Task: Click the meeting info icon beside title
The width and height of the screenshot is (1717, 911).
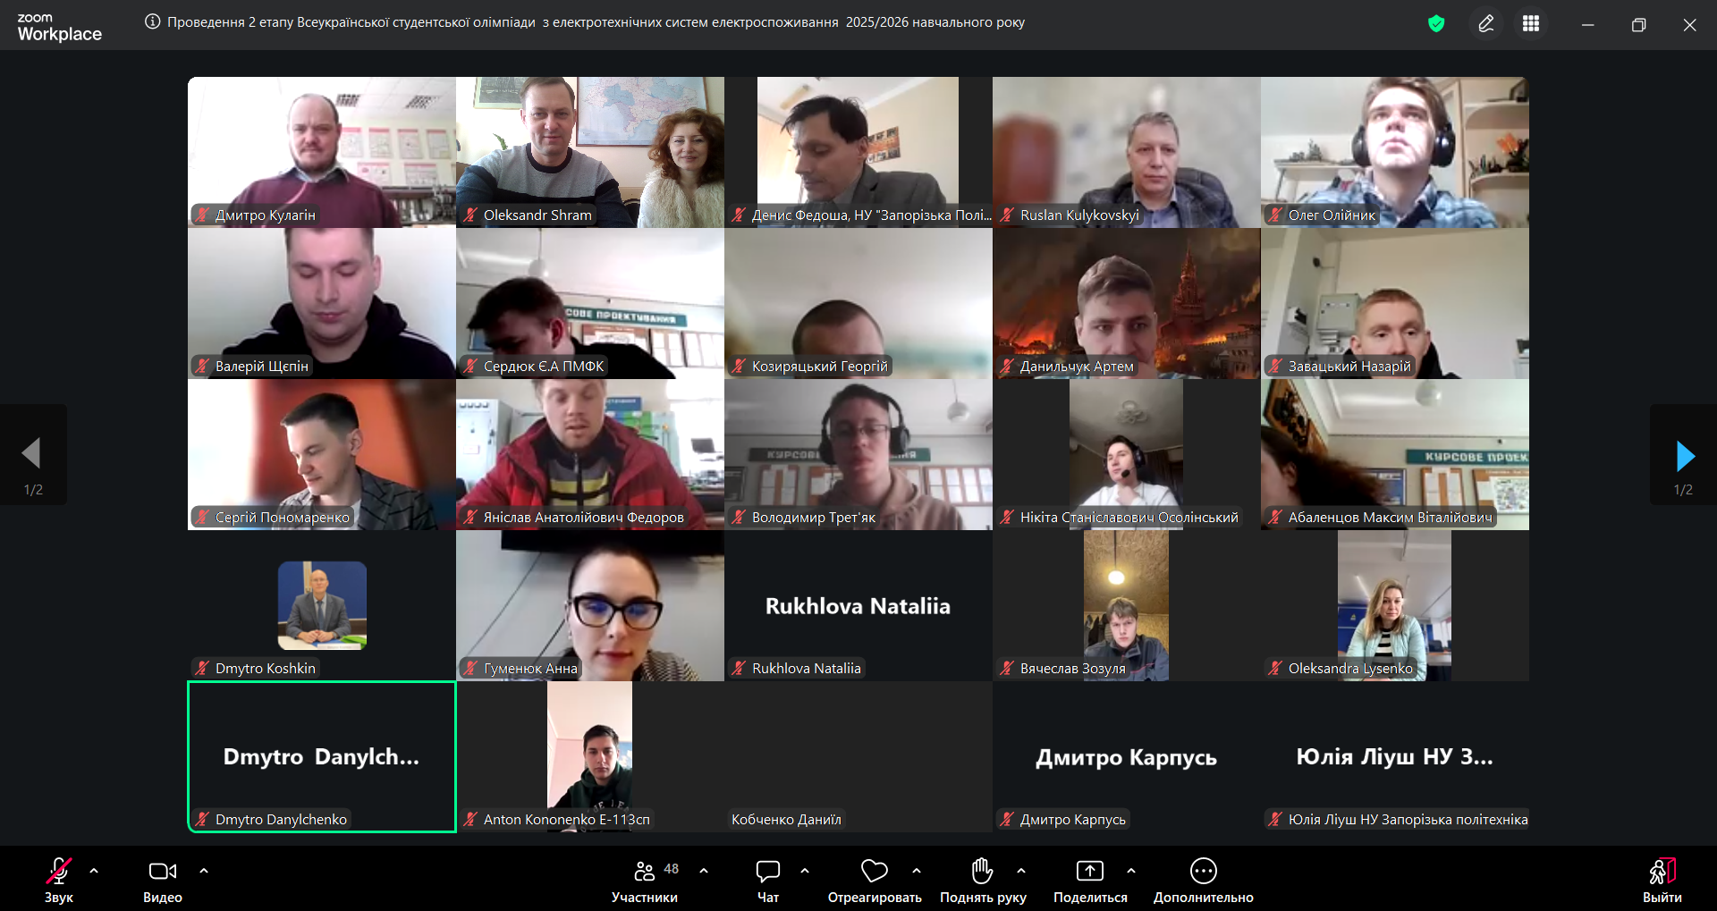Action: point(153,22)
